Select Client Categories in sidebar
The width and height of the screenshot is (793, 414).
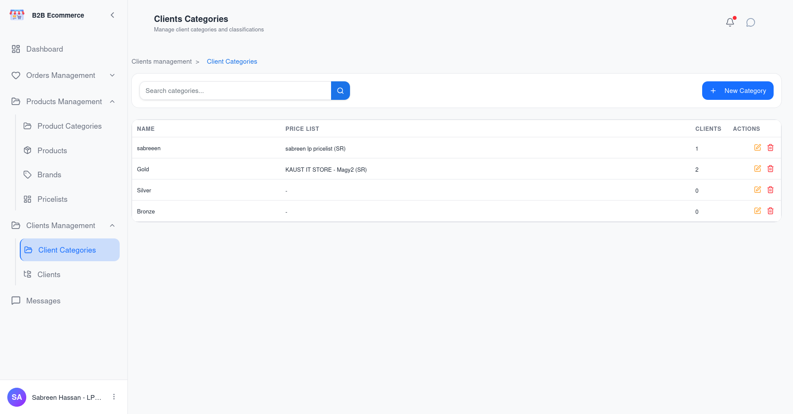tap(70, 250)
